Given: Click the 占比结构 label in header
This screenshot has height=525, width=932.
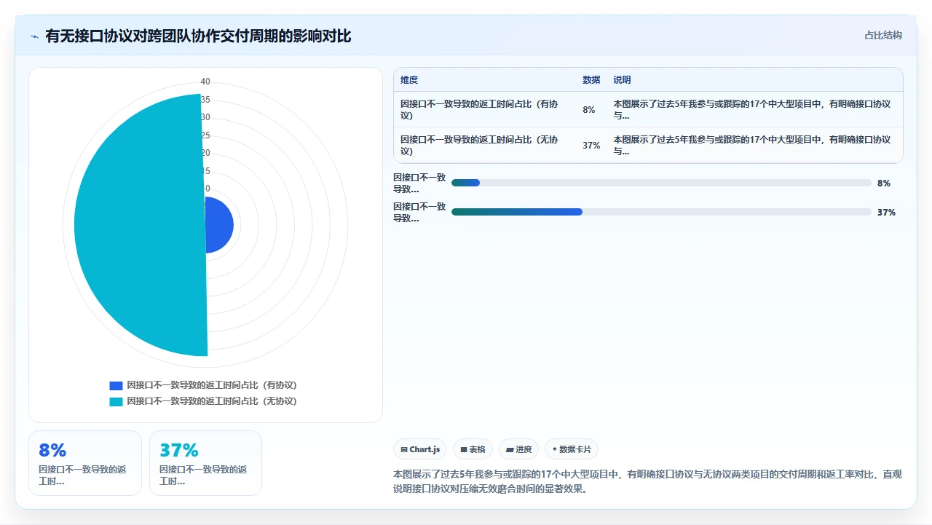Looking at the screenshot, I should (883, 35).
